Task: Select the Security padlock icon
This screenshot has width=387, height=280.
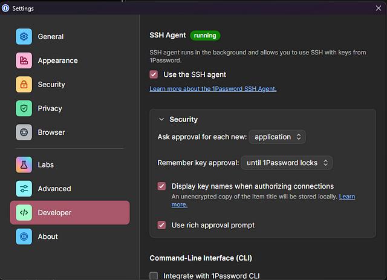Action: tap(24, 85)
